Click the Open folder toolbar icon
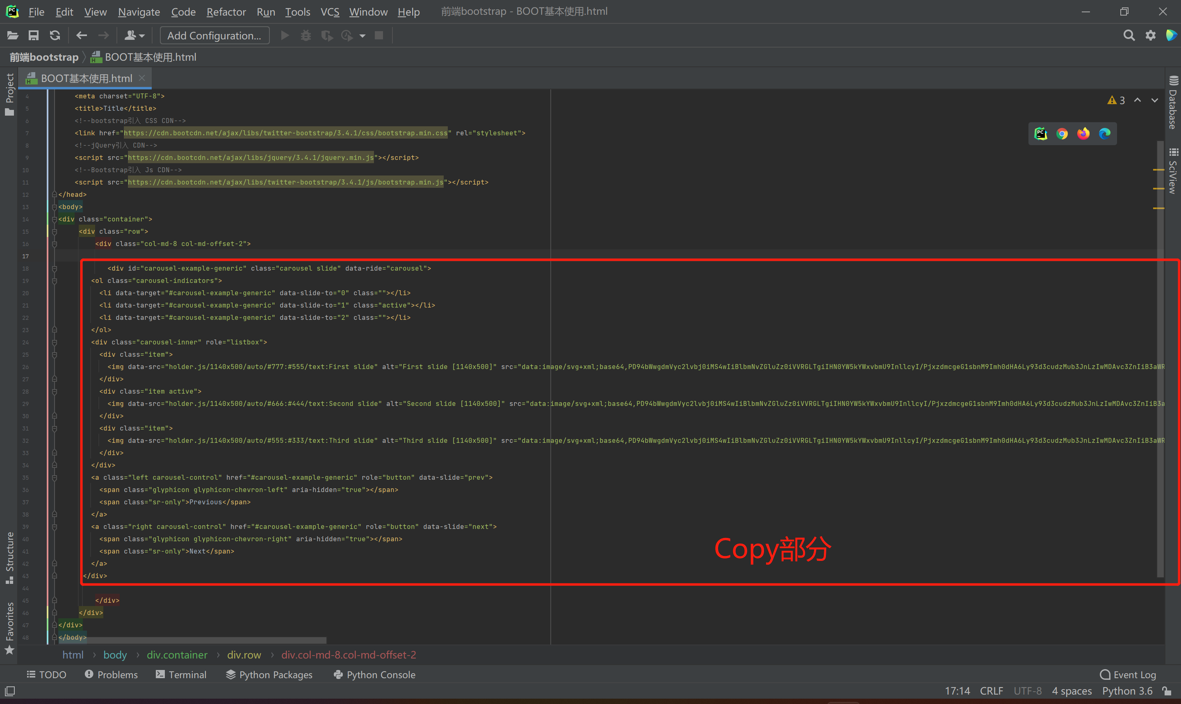 pos(13,36)
